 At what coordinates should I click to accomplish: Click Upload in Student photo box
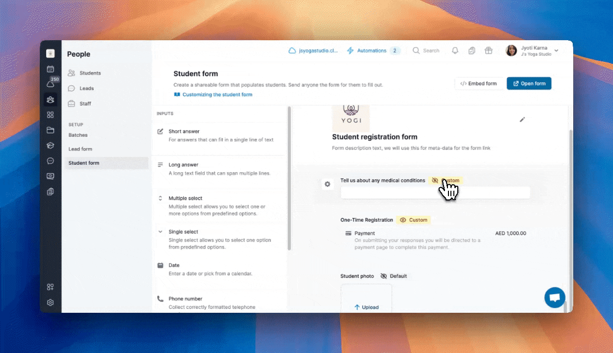(366, 307)
